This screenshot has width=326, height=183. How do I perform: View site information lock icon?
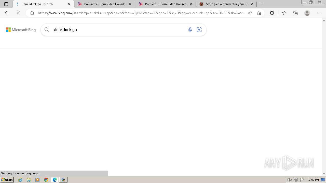[x=32, y=13]
